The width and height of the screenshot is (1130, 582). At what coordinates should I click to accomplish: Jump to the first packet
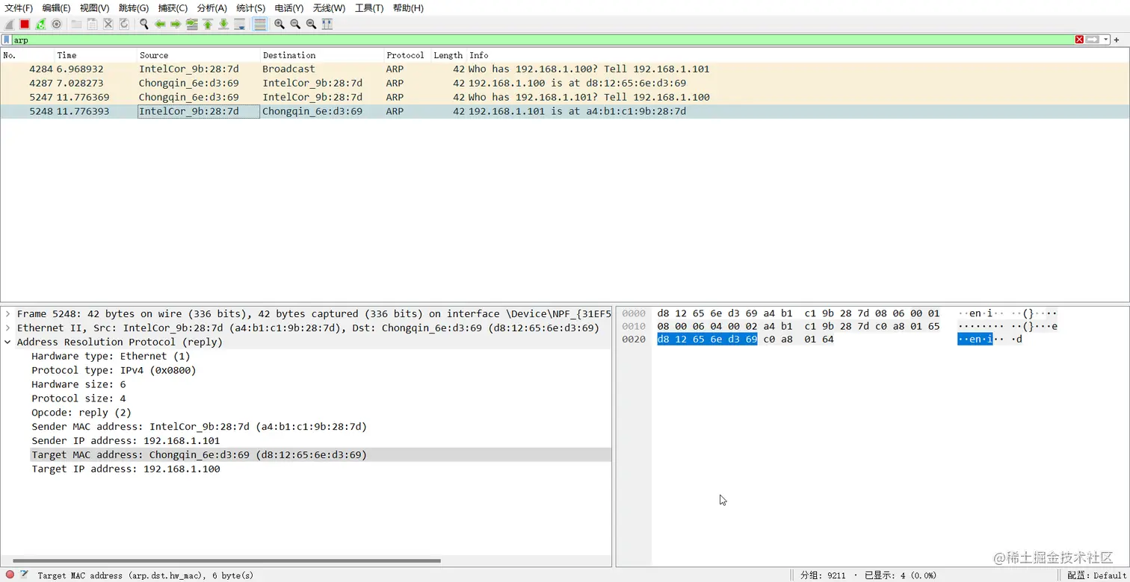(x=208, y=24)
